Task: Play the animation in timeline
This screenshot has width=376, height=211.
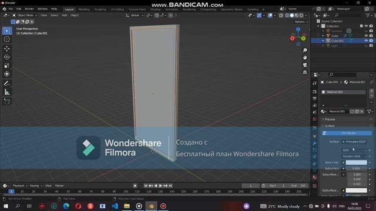Action: 160,186
